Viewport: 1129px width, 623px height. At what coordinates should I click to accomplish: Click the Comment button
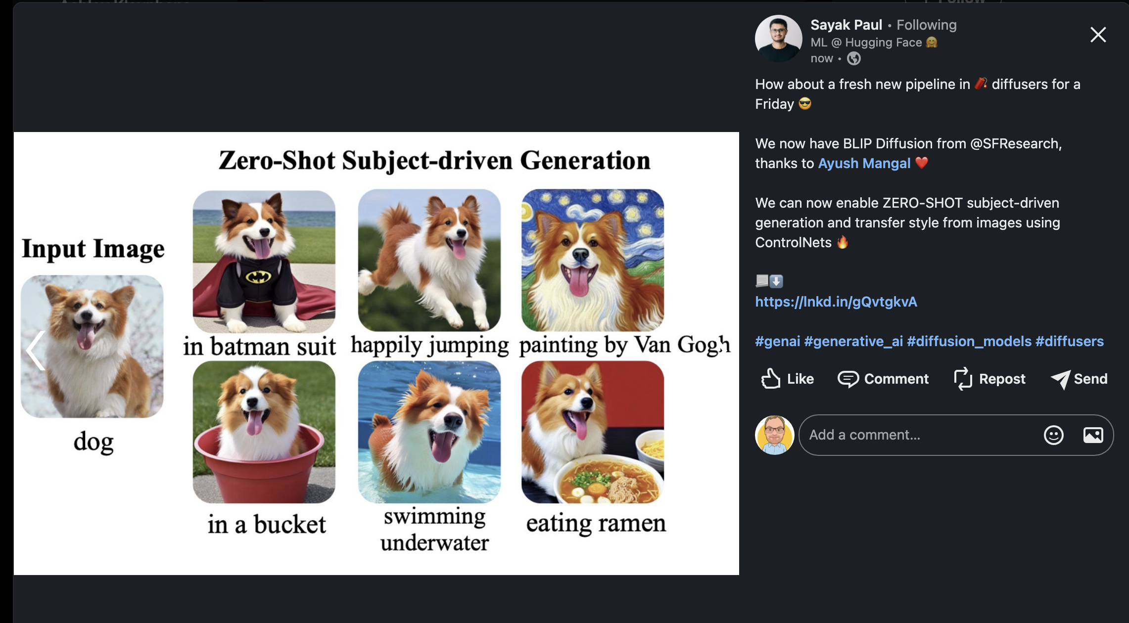(883, 379)
